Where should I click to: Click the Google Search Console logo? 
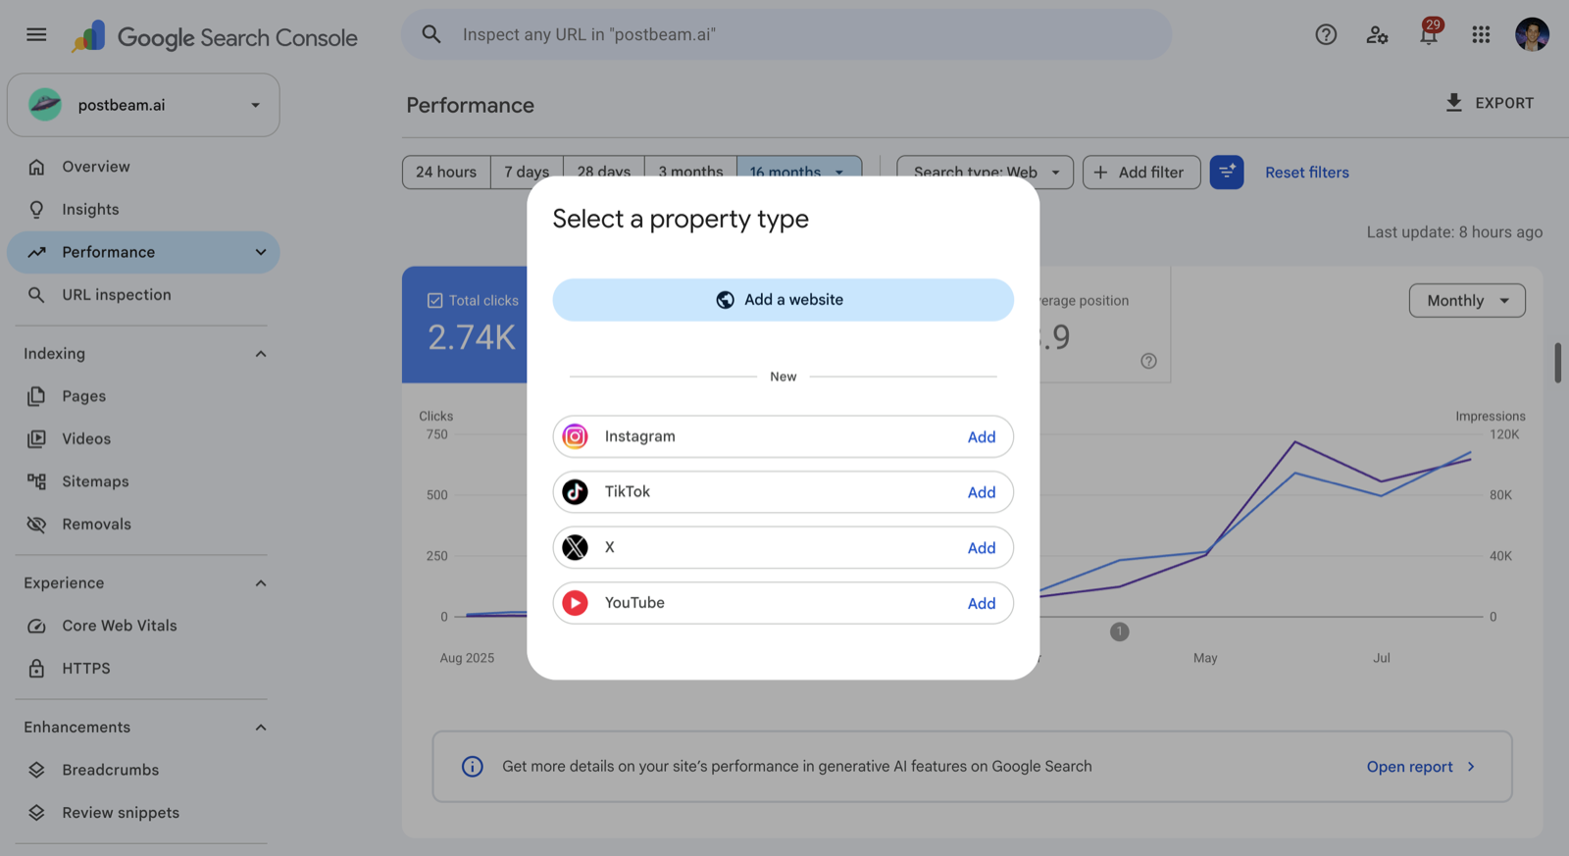click(x=214, y=37)
